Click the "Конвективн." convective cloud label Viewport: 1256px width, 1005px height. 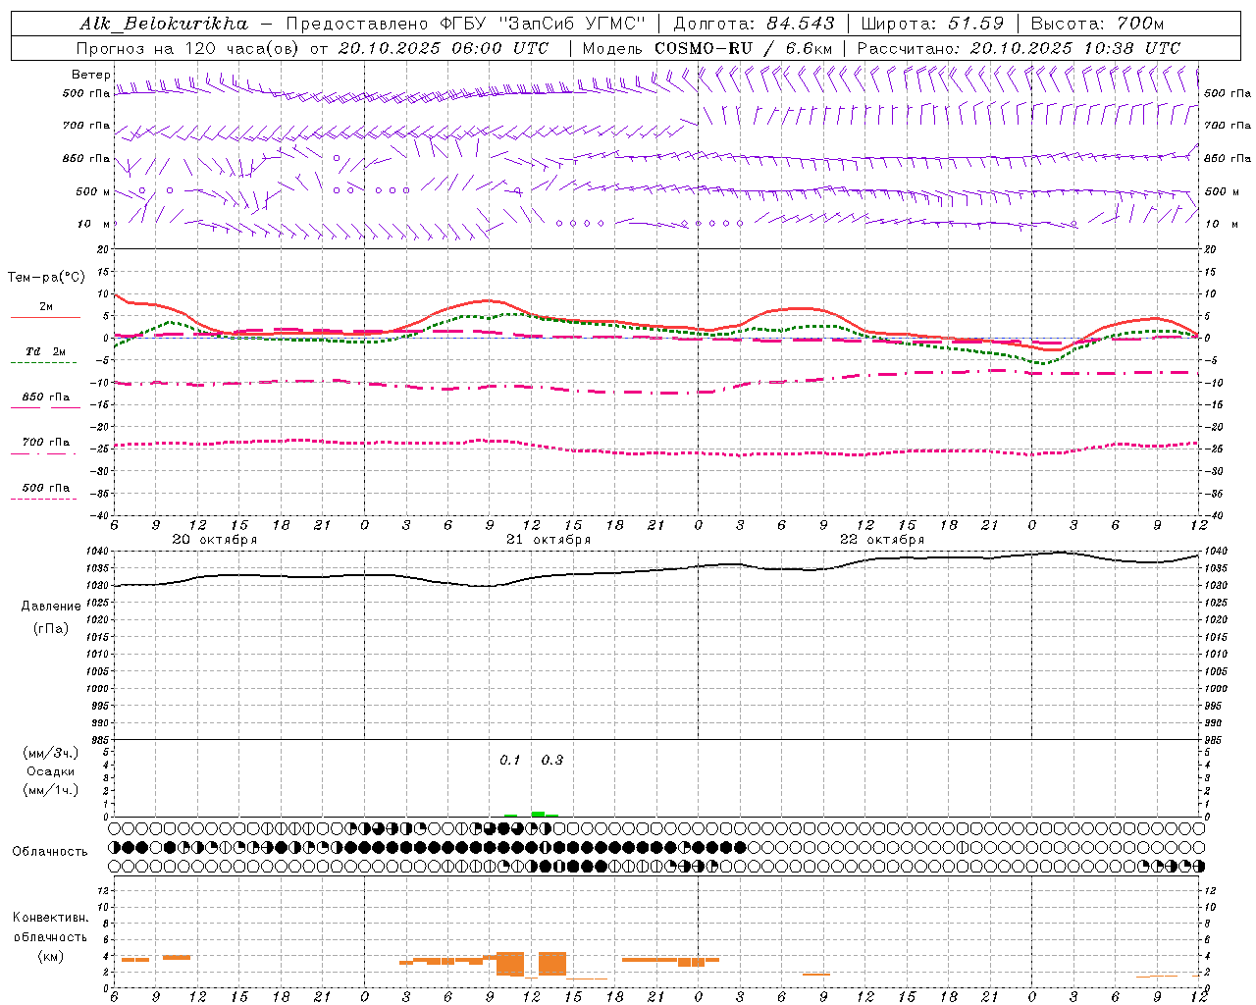click(51, 918)
